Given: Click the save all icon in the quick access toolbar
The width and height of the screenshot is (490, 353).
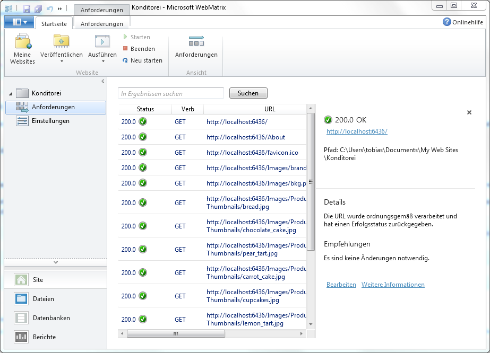Looking at the screenshot, I should click(38, 8).
